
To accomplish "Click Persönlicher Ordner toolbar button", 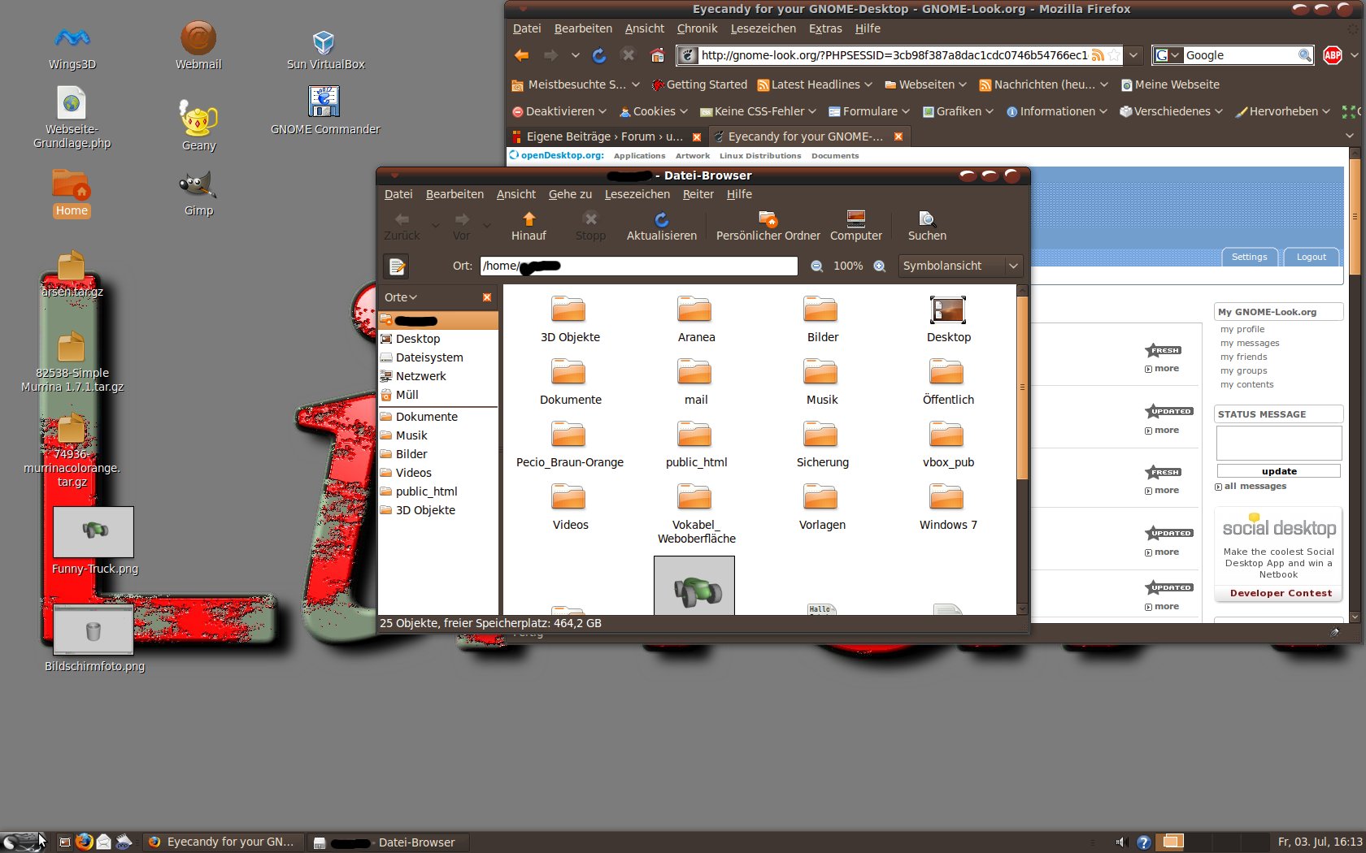I will pos(768,226).
